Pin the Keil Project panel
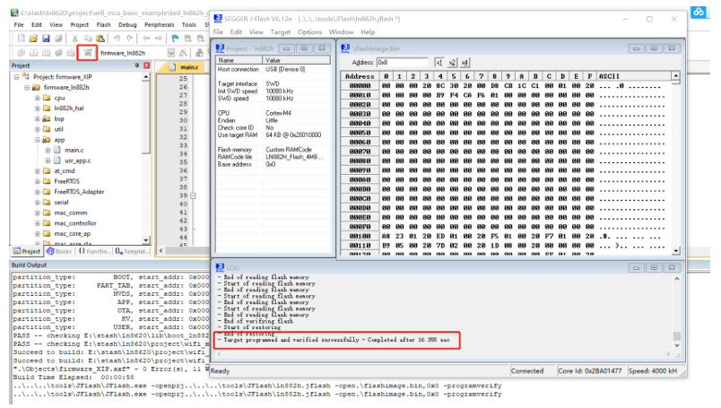The width and height of the screenshot is (721, 408). tap(137, 65)
